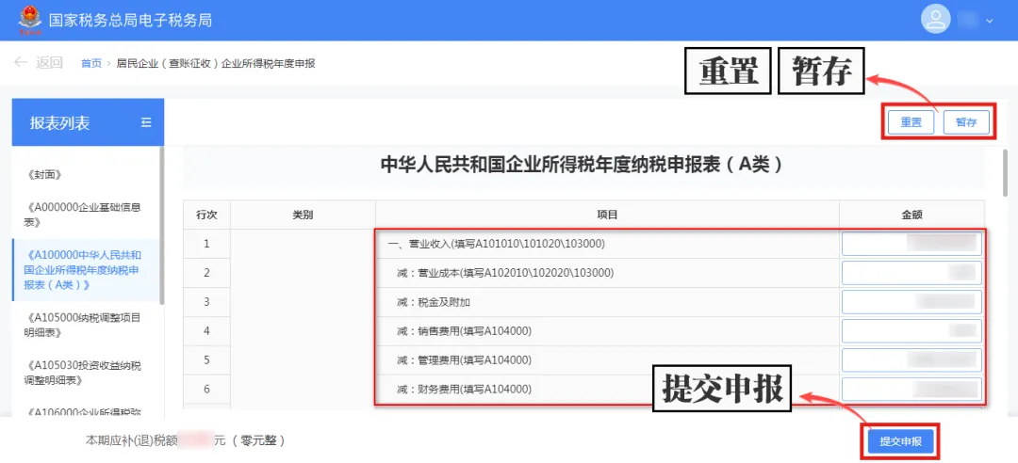Click the 销售费用 amount field
The width and height of the screenshot is (1018, 463).
tap(911, 331)
